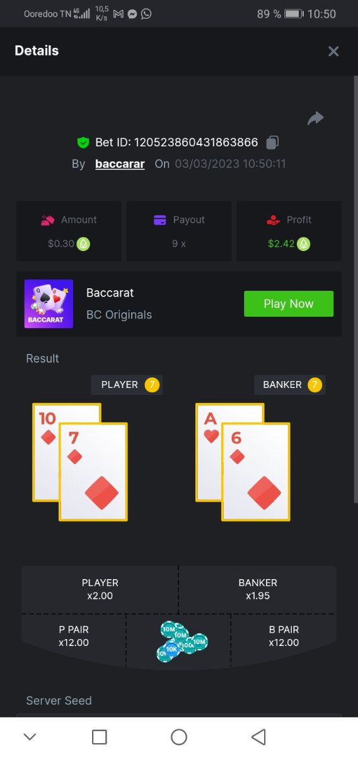358x757 pixels.
Task: Tap the Android back triangle button
Action: click(258, 737)
